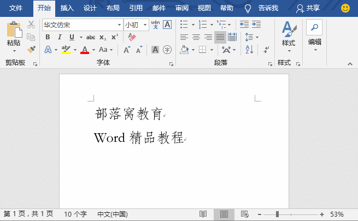The height and width of the screenshot is (221, 358).
Task: Expand the underline style arrow
Action: pyautogui.click(x=81, y=37)
